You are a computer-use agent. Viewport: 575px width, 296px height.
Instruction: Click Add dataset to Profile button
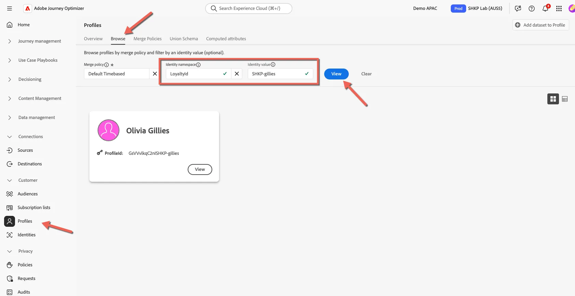click(x=541, y=25)
